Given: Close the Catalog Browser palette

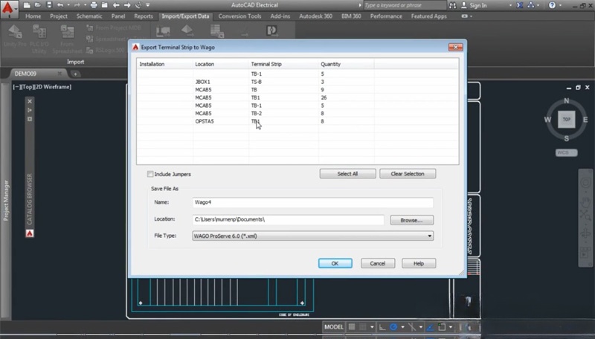Looking at the screenshot, I should (30, 101).
